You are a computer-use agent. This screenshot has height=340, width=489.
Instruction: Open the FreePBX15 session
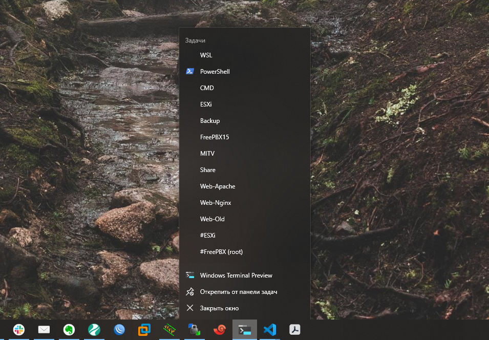pos(214,137)
